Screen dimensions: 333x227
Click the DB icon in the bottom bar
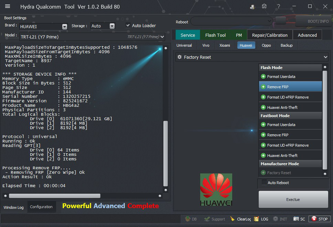tap(187, 219)
